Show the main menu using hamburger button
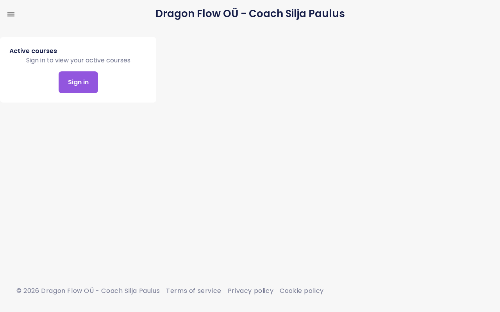 coord(11,14)
